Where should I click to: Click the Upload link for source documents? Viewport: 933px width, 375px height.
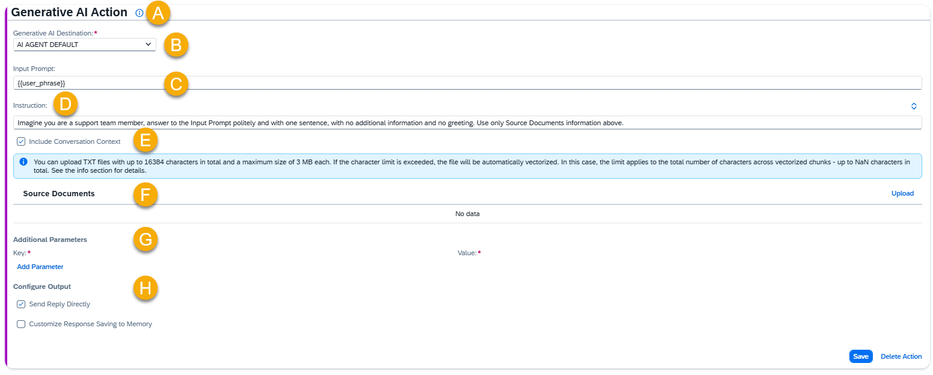(902, 193)
